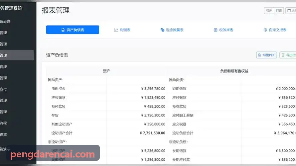
Task: Click the ¥ 1,256,300.00 amount
Action: (x=153, y=160)
